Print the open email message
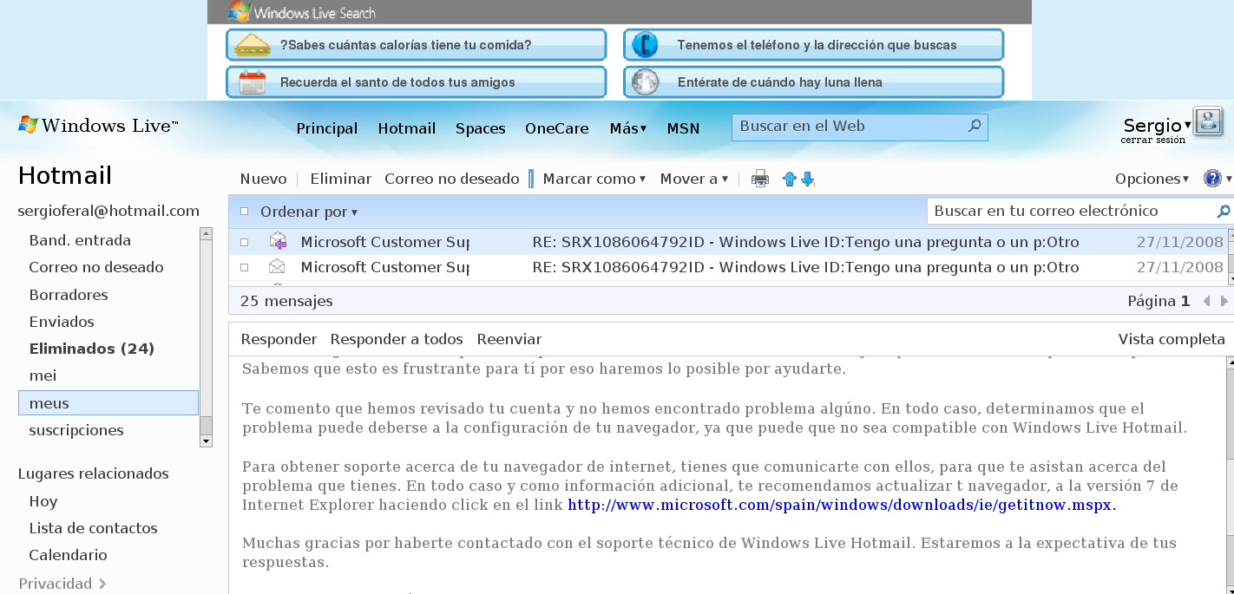This screenshot has height=594, width=1234. click(x=759, y=179)
